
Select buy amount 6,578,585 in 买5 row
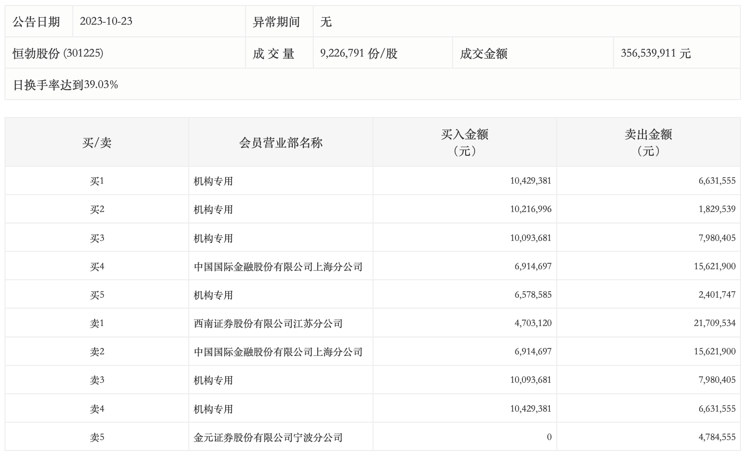(533, 295)
